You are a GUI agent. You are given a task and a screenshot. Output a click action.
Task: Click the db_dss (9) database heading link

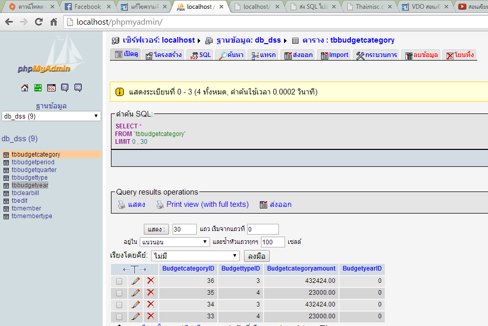20,139
